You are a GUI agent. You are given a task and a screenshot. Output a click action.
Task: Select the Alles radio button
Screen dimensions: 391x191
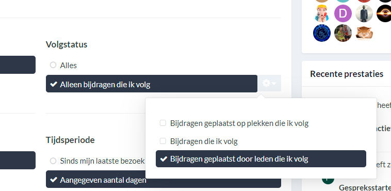(x=53, y=65)
